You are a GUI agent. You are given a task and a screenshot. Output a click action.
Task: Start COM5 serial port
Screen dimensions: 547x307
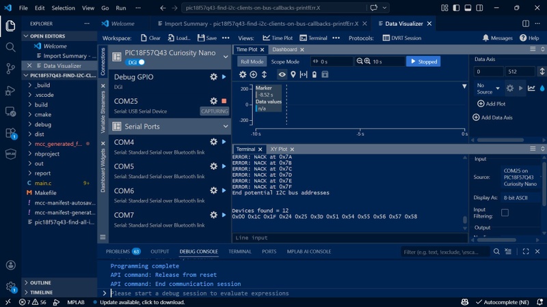224,166
